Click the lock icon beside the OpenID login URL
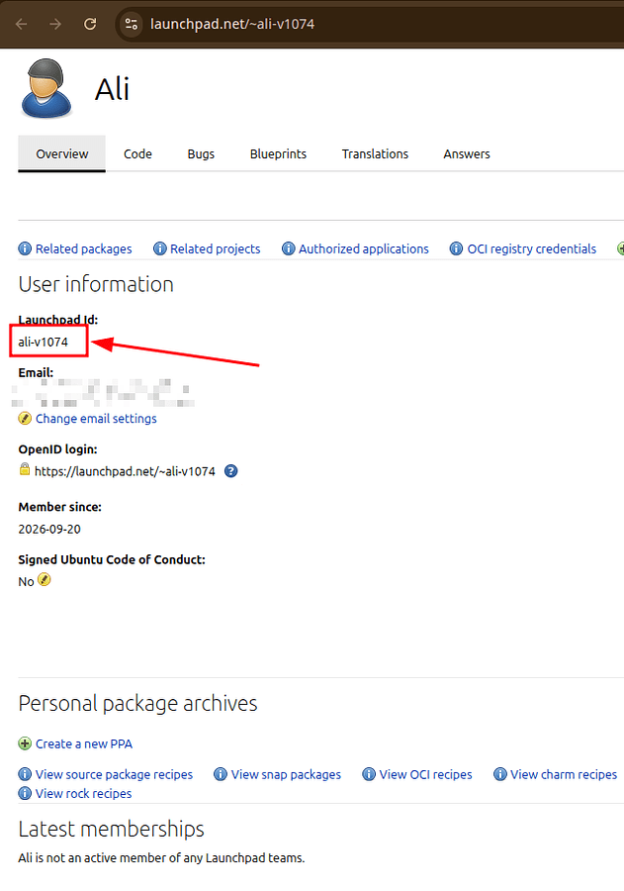This screenshot has width=624, height=891. pyautogui.click(x=25, y=469)
